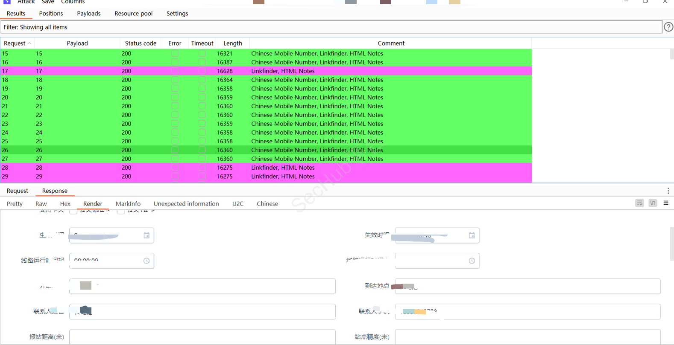Click the clock icon in 线路运行 time field

[147, 261]
